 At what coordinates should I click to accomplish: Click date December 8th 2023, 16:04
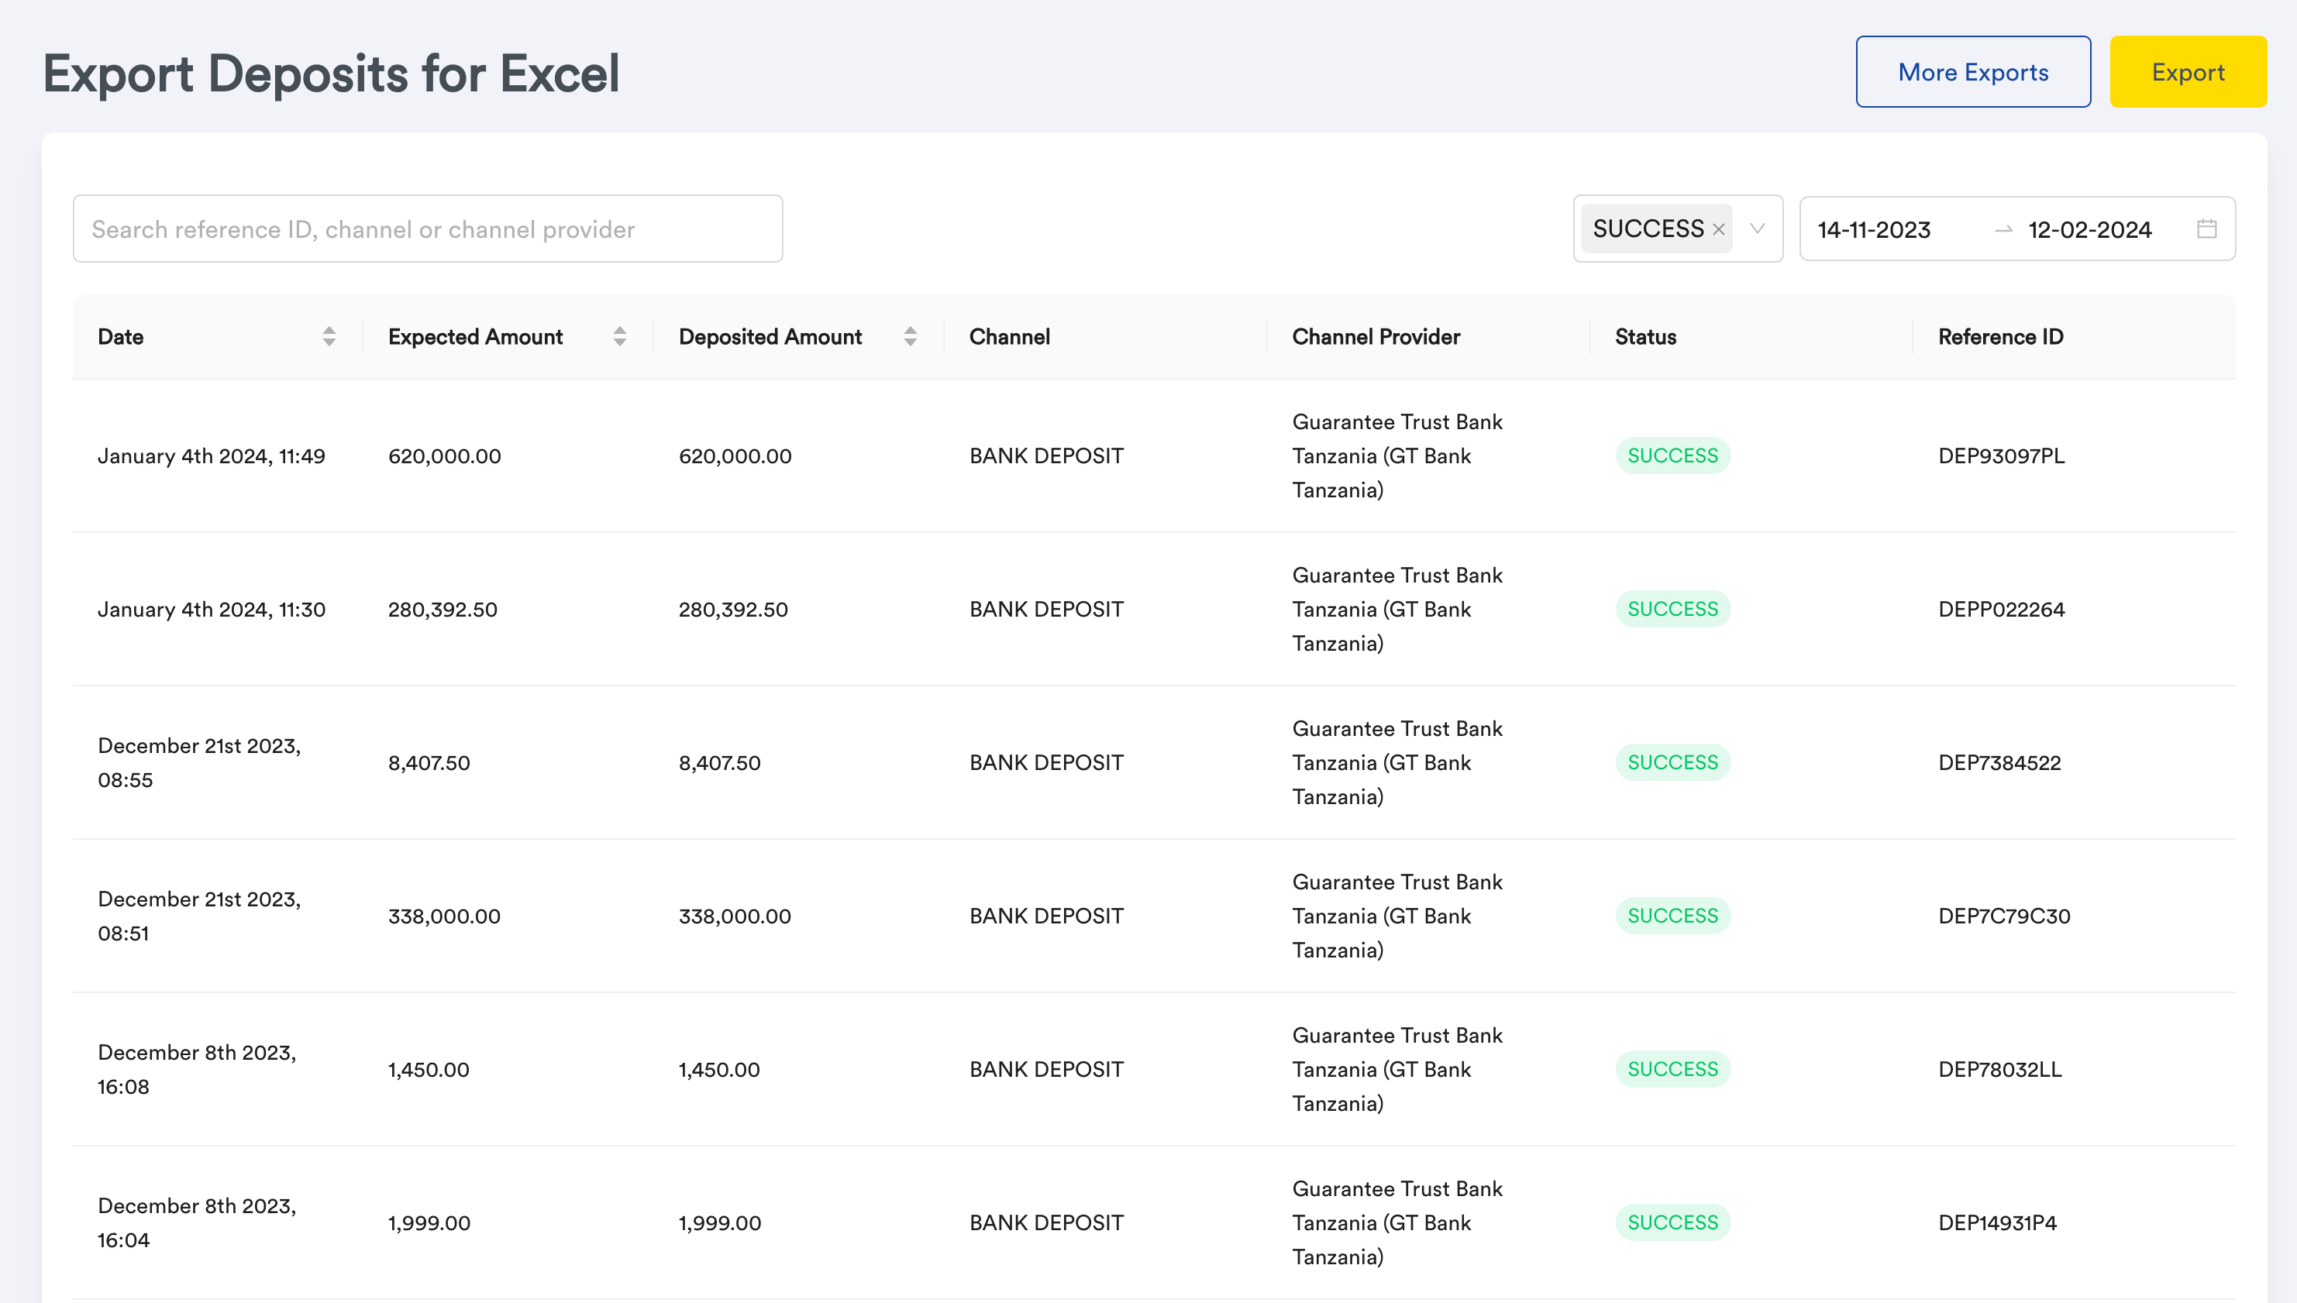pos(197,1222)
